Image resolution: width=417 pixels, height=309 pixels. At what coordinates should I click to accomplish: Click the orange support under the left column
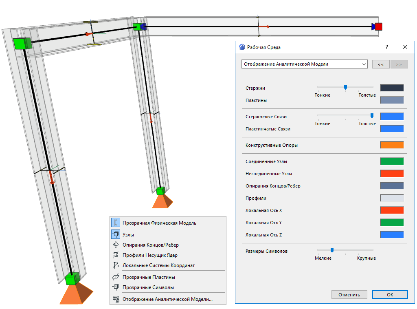tap(76, 293)
